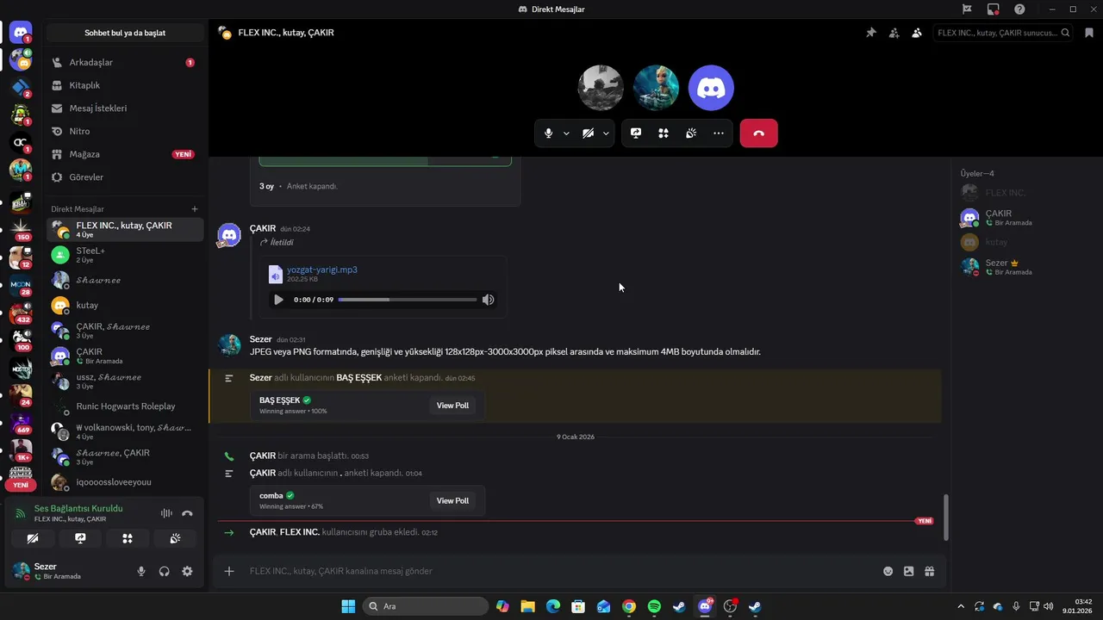The width and height of the screenshot is (1103, 620).
Task: Open user settings gear
Action: tap(187, 571)
